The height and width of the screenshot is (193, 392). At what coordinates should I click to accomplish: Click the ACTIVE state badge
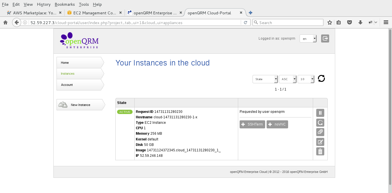(x=125, y=112)
